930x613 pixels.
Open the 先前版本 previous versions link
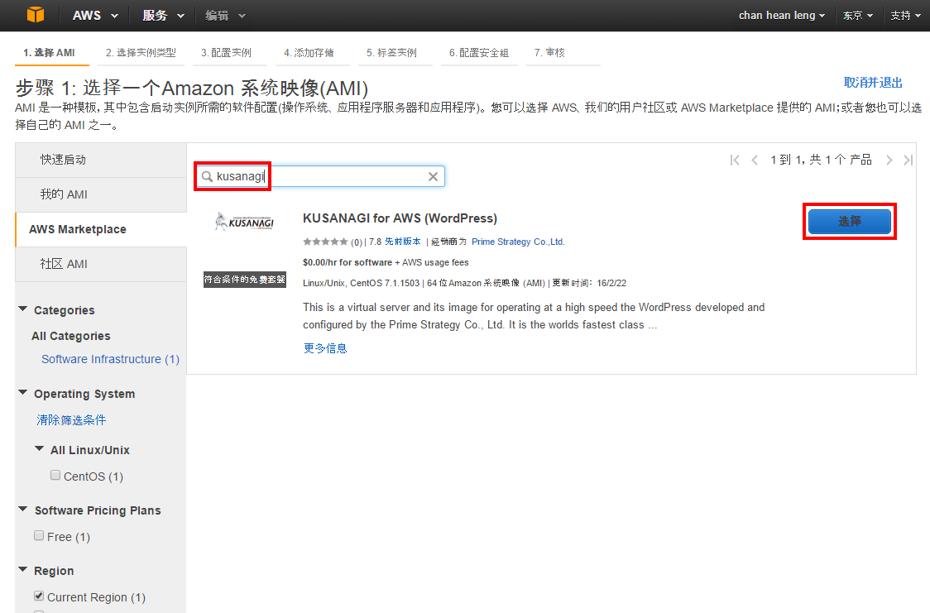point(403,242)
